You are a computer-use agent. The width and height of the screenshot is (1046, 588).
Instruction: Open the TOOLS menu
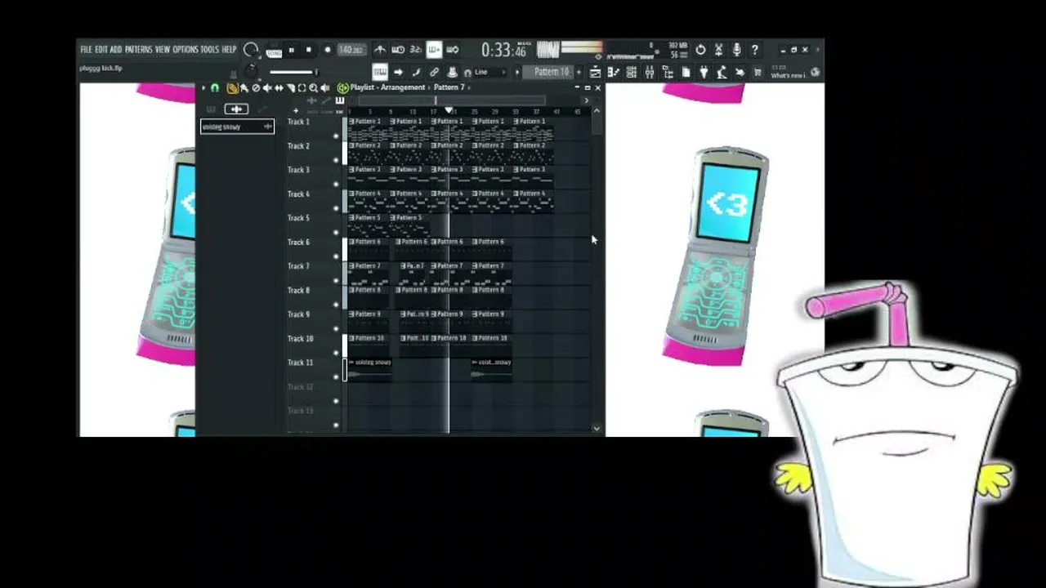tap(211, 50)
